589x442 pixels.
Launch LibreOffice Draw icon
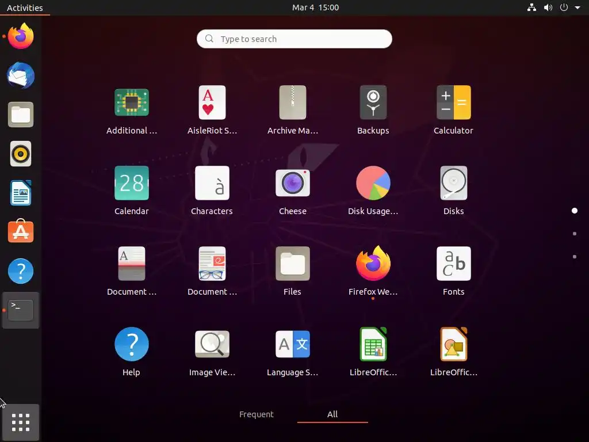(x=453, y=344)
